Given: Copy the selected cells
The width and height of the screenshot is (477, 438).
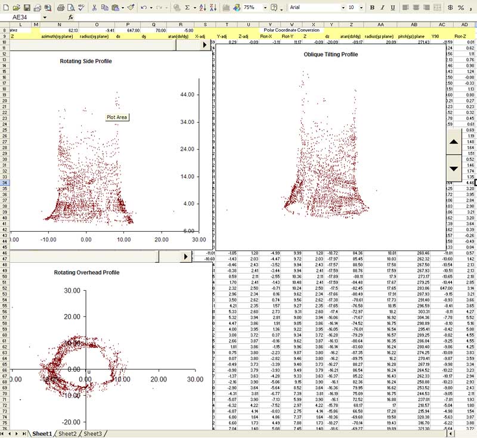Looking at the screenshot, I should coord(105,8).
